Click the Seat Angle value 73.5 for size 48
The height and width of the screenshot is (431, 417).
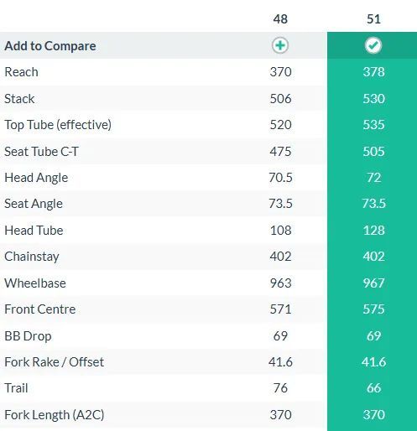[280, 204]
